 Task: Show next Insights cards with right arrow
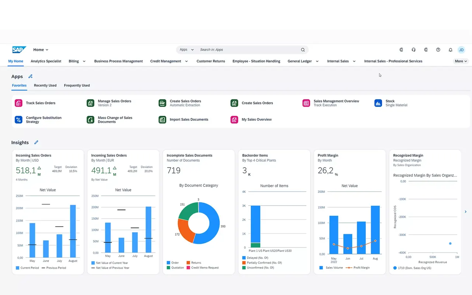466,212
